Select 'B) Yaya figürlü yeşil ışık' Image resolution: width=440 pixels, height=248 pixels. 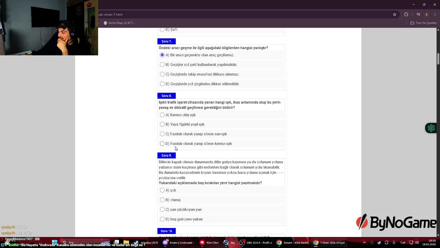(x=162, y=124)
